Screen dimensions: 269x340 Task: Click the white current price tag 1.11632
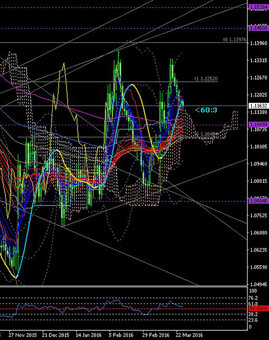tap(259, 106)
